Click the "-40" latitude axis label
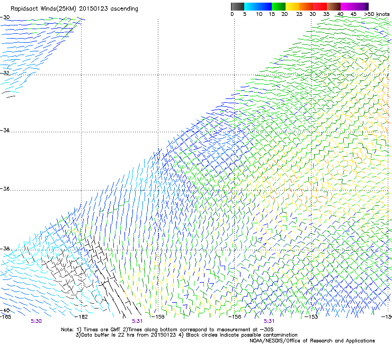 point(5,310)
